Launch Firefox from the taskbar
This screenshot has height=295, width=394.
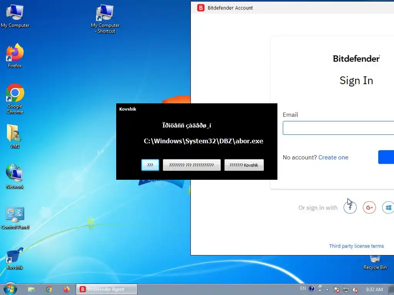click(67, 290)
